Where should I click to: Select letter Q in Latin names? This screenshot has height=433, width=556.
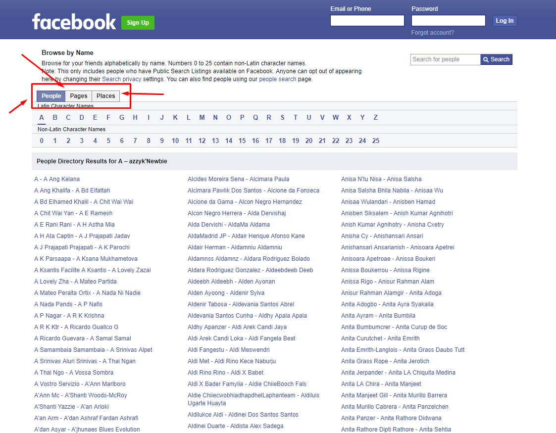click(x=255, y=118)
